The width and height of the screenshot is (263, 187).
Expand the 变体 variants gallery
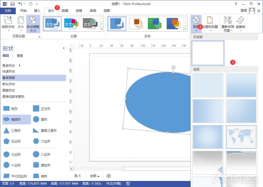pyautogui.click(x=185, y=29)
